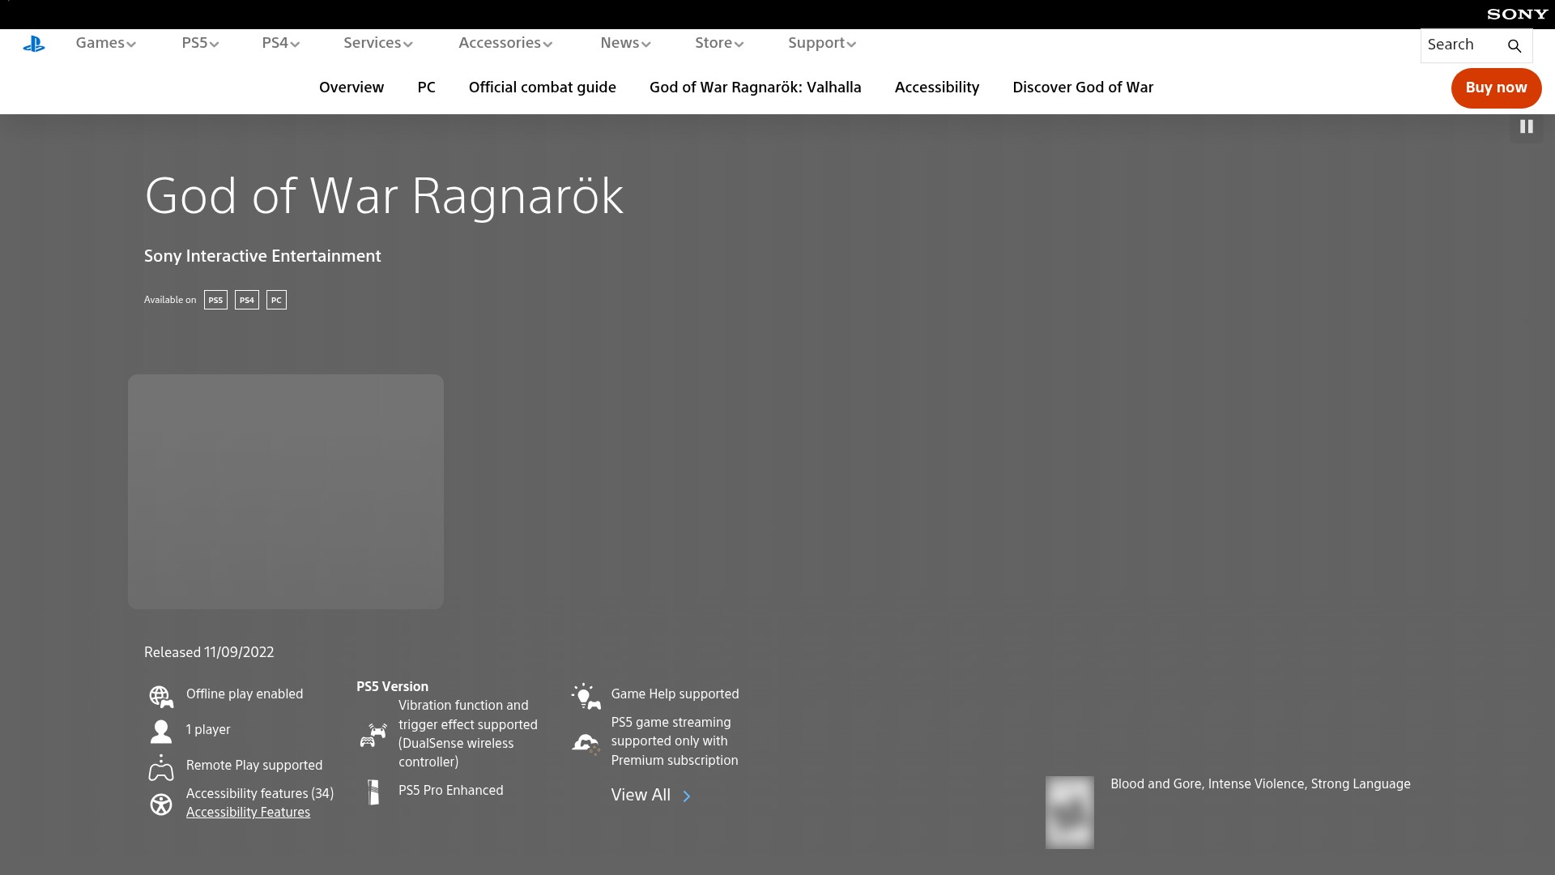Select the Accessibility tab
The height and width of the screenshot is (875, 1555).
(936, 87)
